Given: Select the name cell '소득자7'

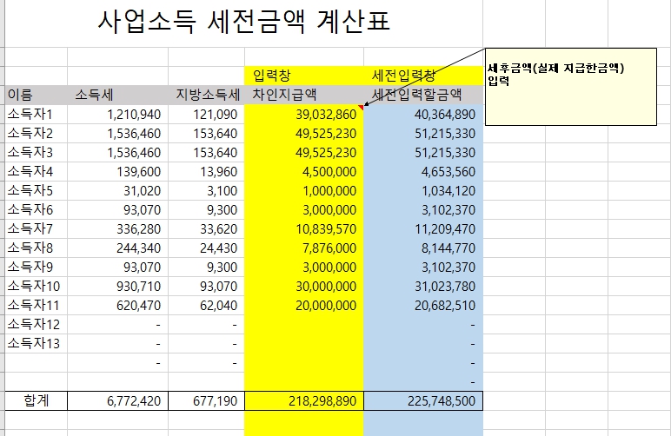Looking at the screenshot, I should (x=36, y=228).
